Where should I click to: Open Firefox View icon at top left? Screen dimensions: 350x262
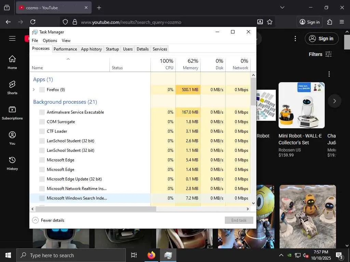7,8
